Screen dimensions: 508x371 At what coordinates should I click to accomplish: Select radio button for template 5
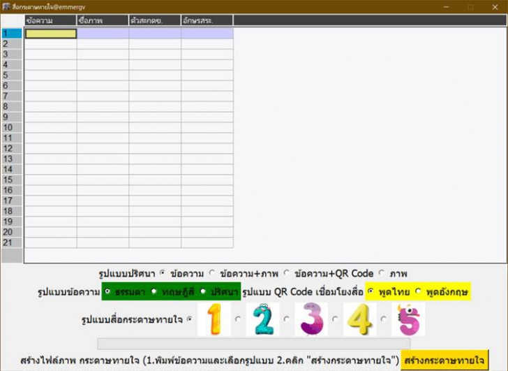(x=384, y=319)
